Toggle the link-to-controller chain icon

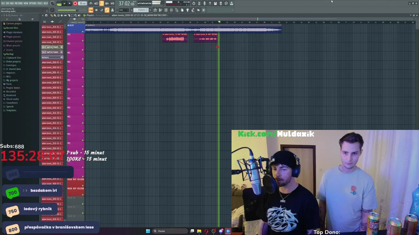(x=107, y=10)
